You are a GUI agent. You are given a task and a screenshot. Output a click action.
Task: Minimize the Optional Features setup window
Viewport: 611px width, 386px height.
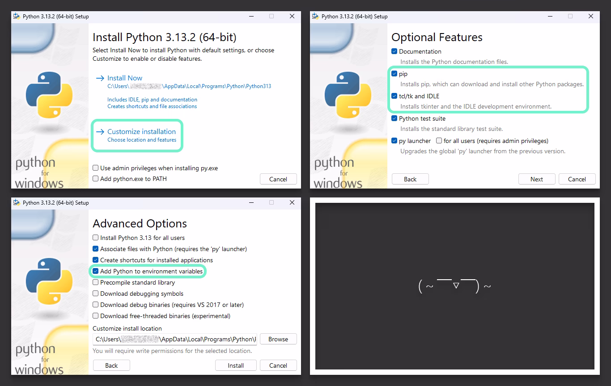coord(549,16)
